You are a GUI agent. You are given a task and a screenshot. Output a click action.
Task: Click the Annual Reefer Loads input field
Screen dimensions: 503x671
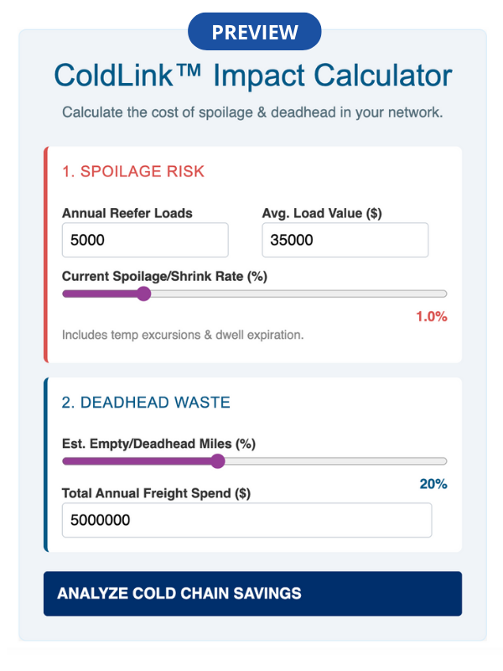pyautogui.click(x=145, y=240)
